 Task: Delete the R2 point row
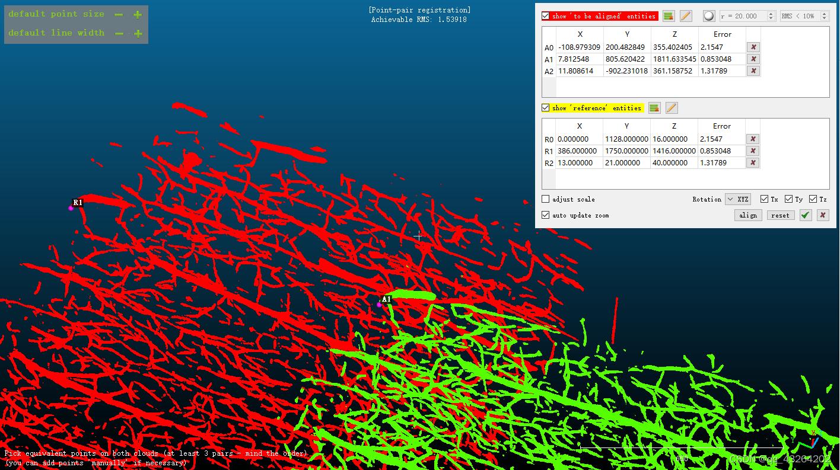click(x=753, y=162)
